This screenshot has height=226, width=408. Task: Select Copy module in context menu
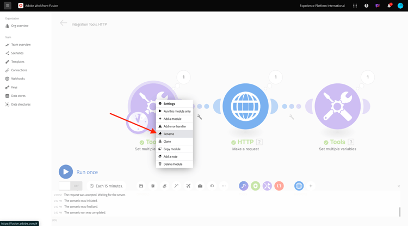pos(174,149)
